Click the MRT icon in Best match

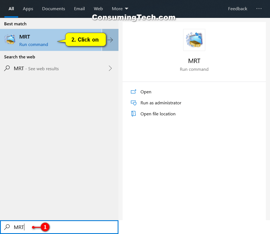coord(10,39)
